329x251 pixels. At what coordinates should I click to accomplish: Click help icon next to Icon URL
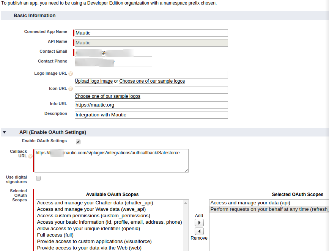[71, 89]
